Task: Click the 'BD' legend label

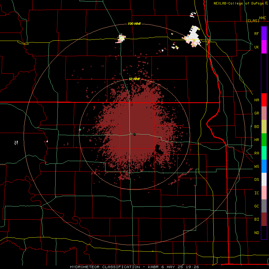Action: (x=256, y=127)
